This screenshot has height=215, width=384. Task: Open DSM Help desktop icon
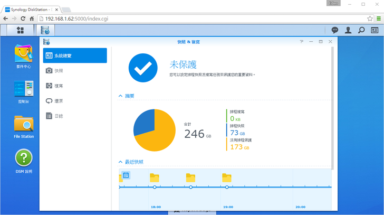pos(24,160)
